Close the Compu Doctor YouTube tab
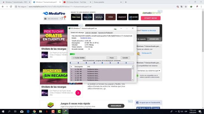The height and width of the screenshot is (114, 204). pos(91,2)
